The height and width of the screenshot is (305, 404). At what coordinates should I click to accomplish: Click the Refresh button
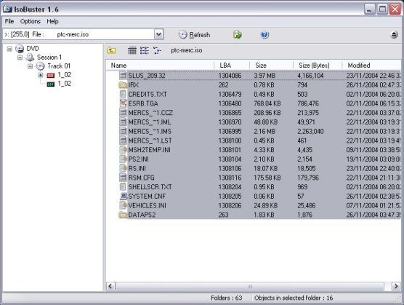(x=194, y=35)
